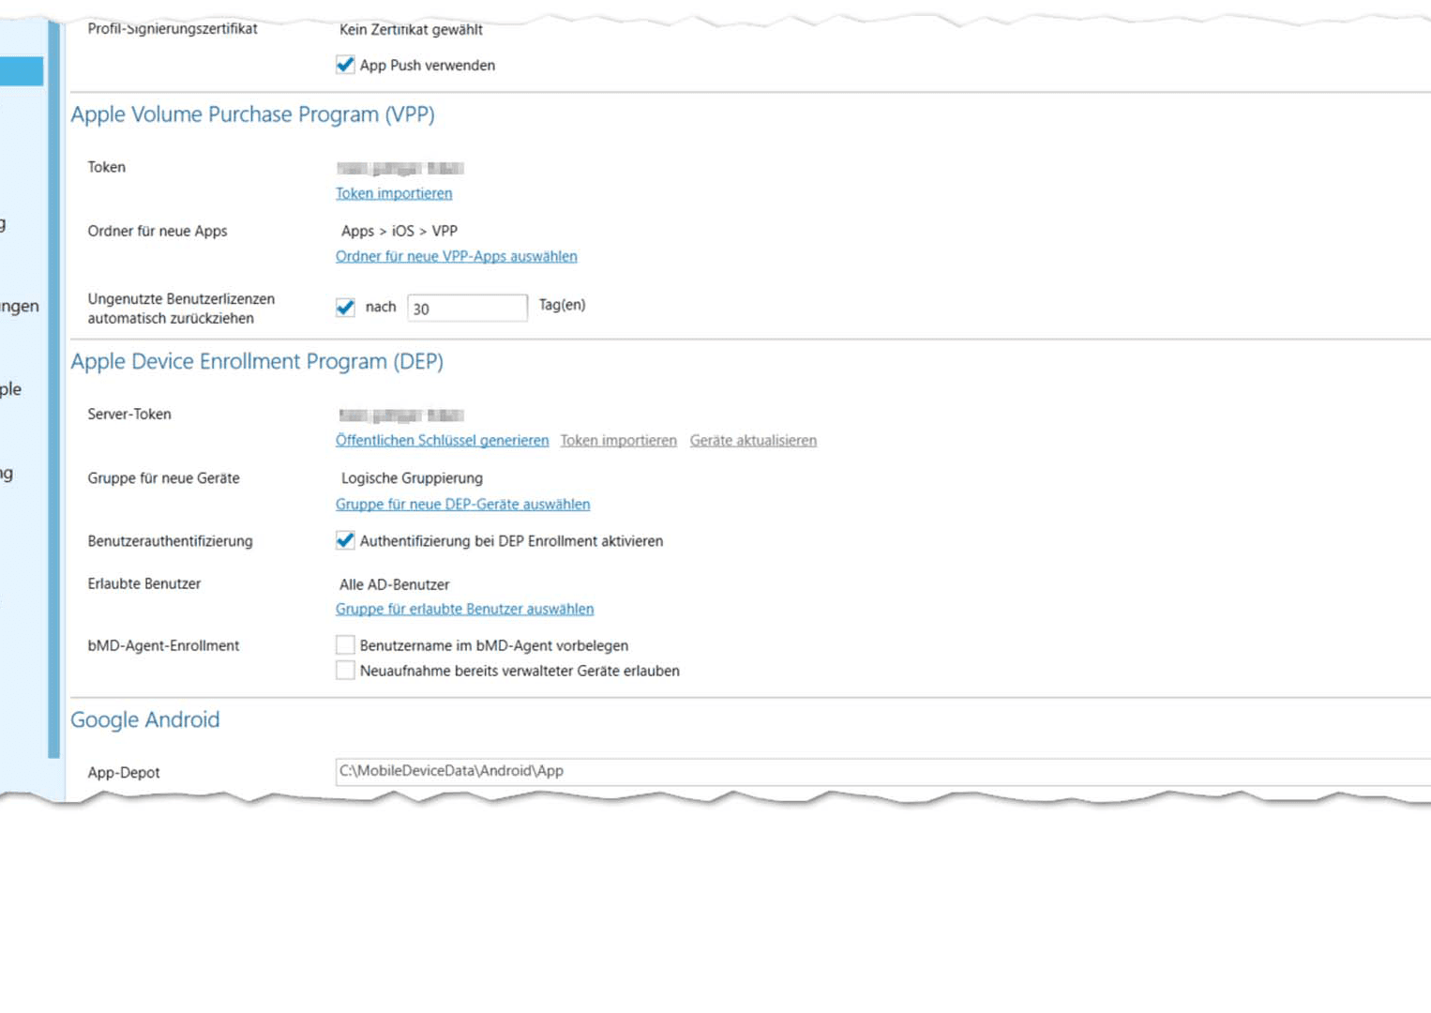This screenshot has width=1431, height=1013.
Task: Enable Neuaufnahme bereits verwalteter Geräte erlauben
Action: [x=345, y=671]
